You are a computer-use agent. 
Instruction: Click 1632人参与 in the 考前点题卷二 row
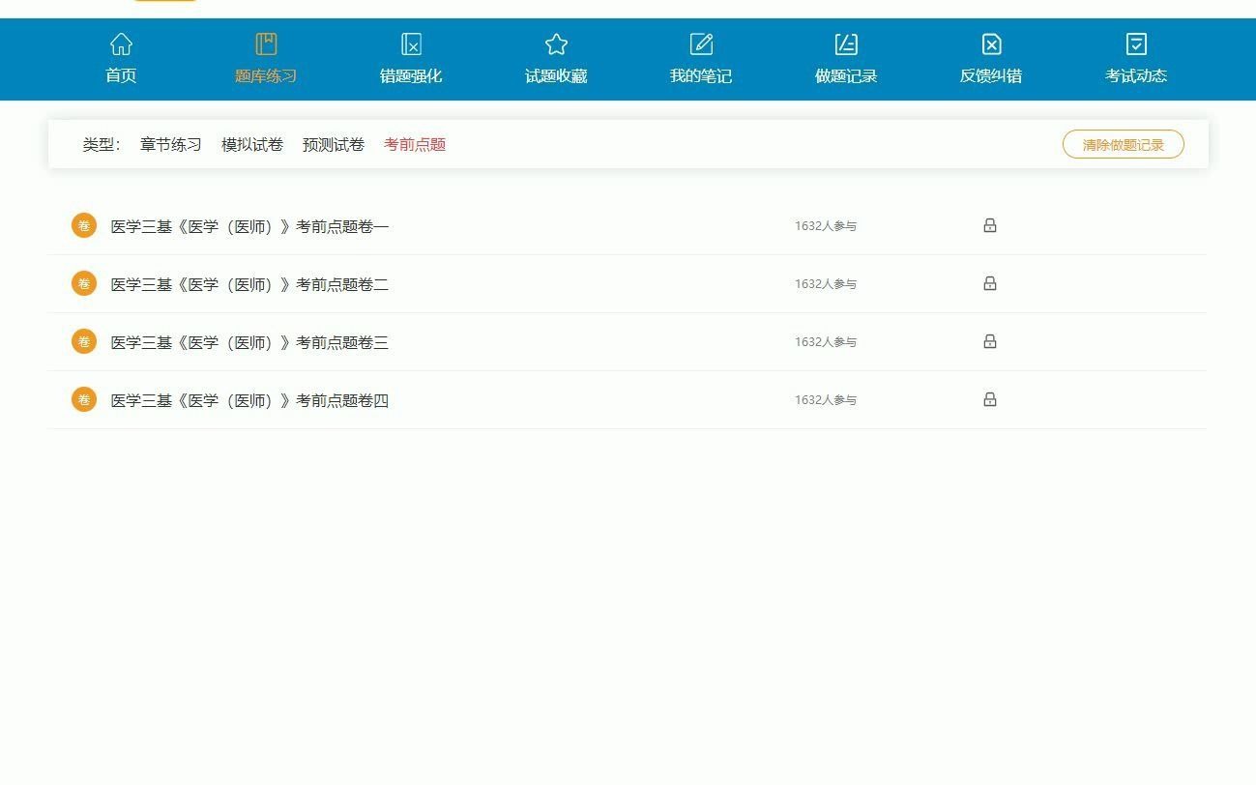pyautogui.click(x=826, y=283)
